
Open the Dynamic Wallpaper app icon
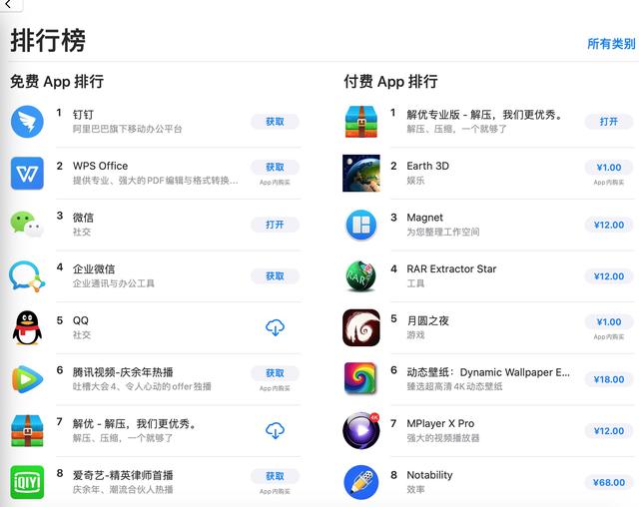360,378
